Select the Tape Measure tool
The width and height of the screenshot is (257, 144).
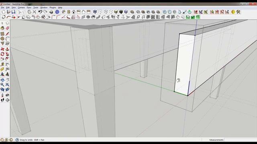click(x=2, y=64)
